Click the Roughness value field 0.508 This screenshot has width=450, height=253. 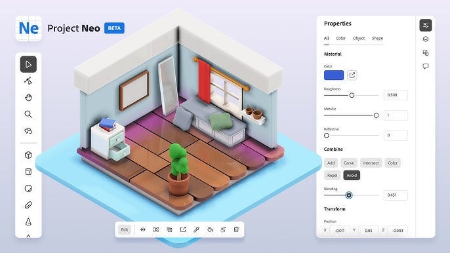396,95
